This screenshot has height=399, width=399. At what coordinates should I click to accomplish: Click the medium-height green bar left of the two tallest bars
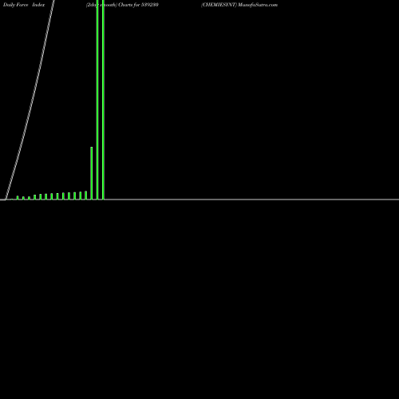92,173
